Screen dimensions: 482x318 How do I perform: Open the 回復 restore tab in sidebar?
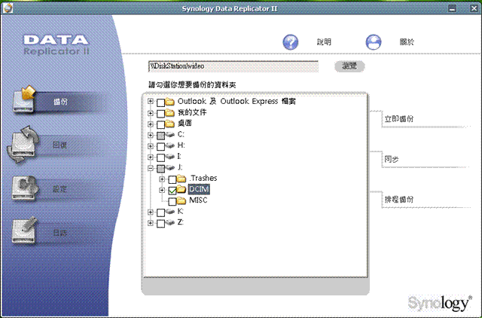coord(59,145)
